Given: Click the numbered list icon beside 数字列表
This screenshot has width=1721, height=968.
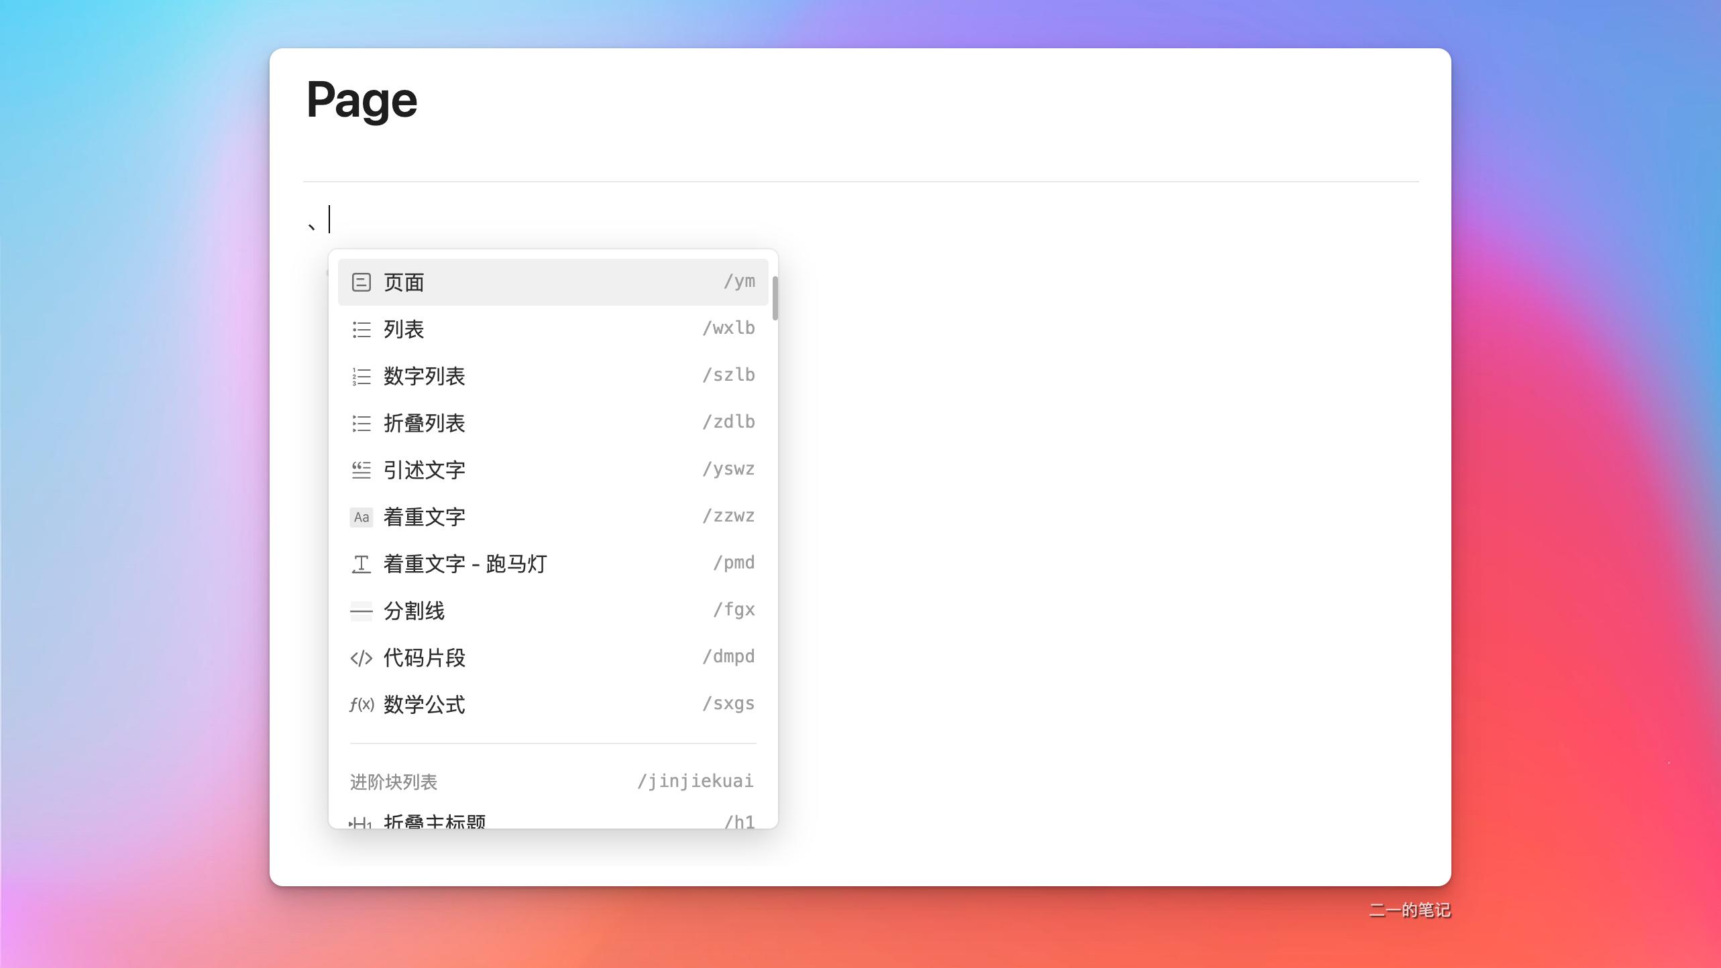Looking at the screenshot, I should (x=362, y=376).
